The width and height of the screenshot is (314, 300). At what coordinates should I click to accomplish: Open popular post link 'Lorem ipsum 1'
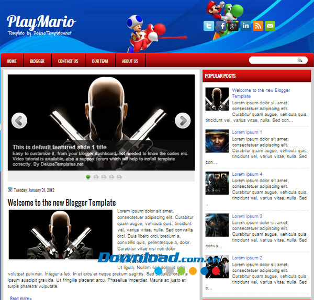pyautogui.click(x=247, y=132)
